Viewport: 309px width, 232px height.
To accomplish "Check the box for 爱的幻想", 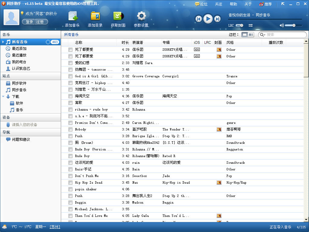I will pos(70,63).
